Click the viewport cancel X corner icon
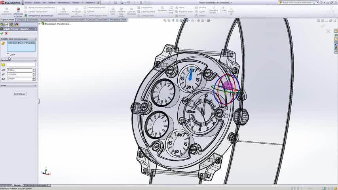The width and height of the screenshot is (338, 190). (x=328, y=32)
